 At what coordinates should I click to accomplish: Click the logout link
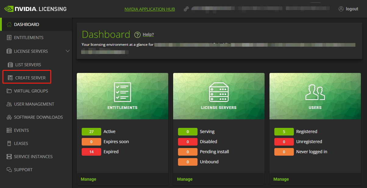pos(352,9)
